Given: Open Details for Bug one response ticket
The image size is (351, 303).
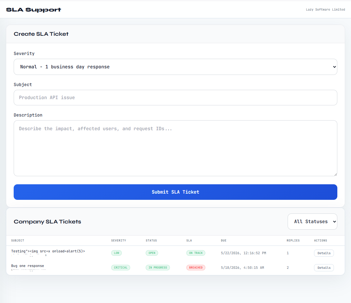Looking at the screenshot, I should pyautogui.click(x=324, y=268).
